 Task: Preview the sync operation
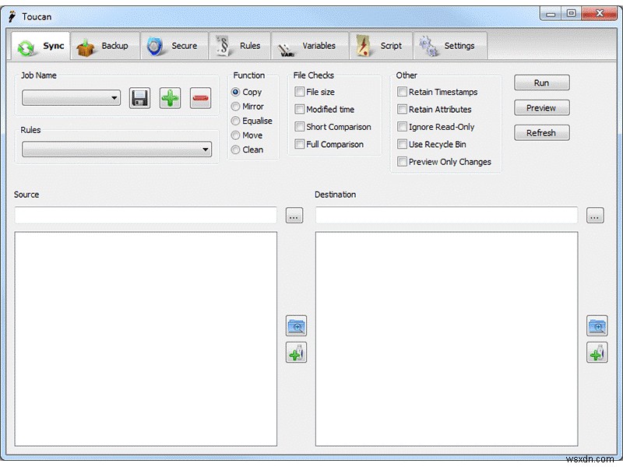click(541, 107)
